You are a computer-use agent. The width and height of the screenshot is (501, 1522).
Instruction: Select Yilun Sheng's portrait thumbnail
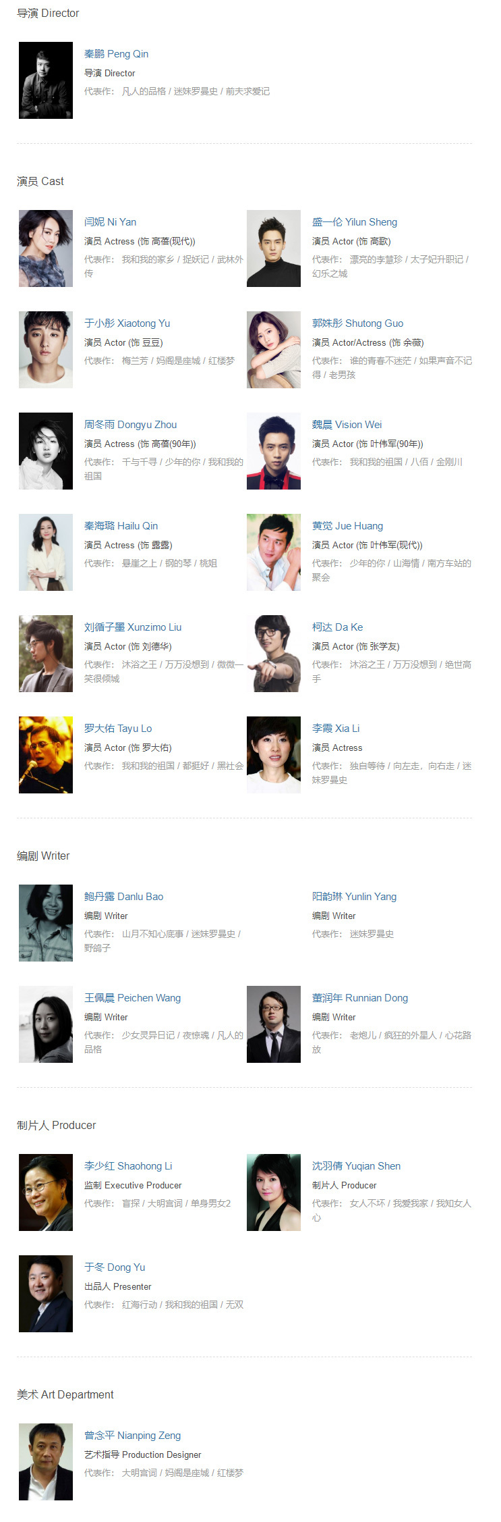pos(274,248)
